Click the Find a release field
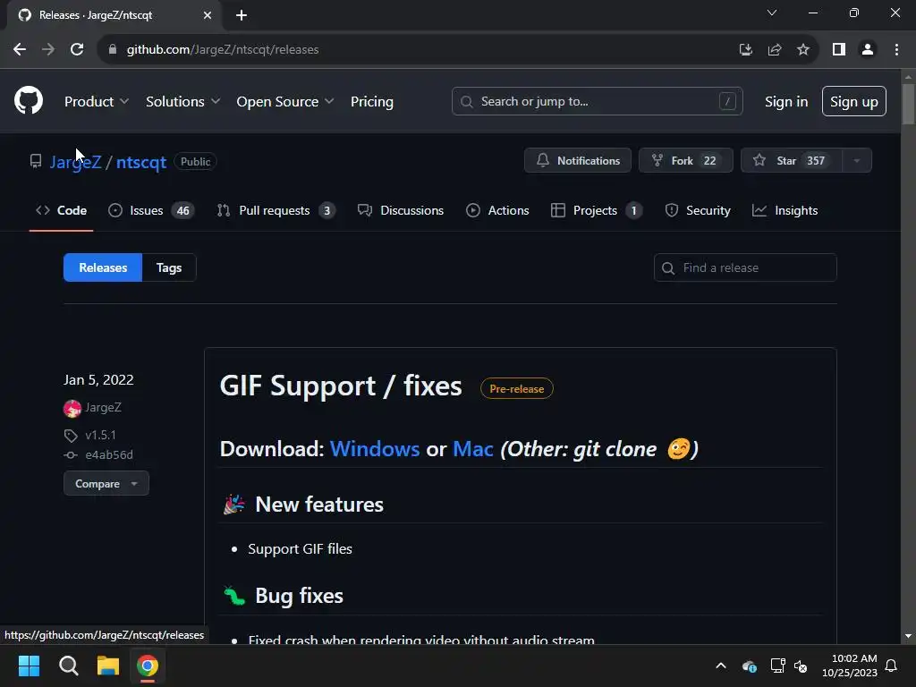Screen dimensions: 916x687 coord(745,267)
